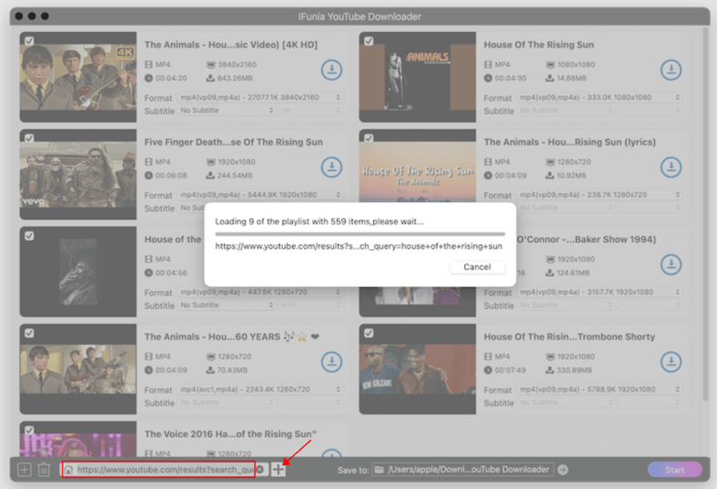Image resolution: width=717 pixels, height=489 pixels.
Task: Uncheck The Animals 60 YEARS video checkbox
Action: click(29, 333)
